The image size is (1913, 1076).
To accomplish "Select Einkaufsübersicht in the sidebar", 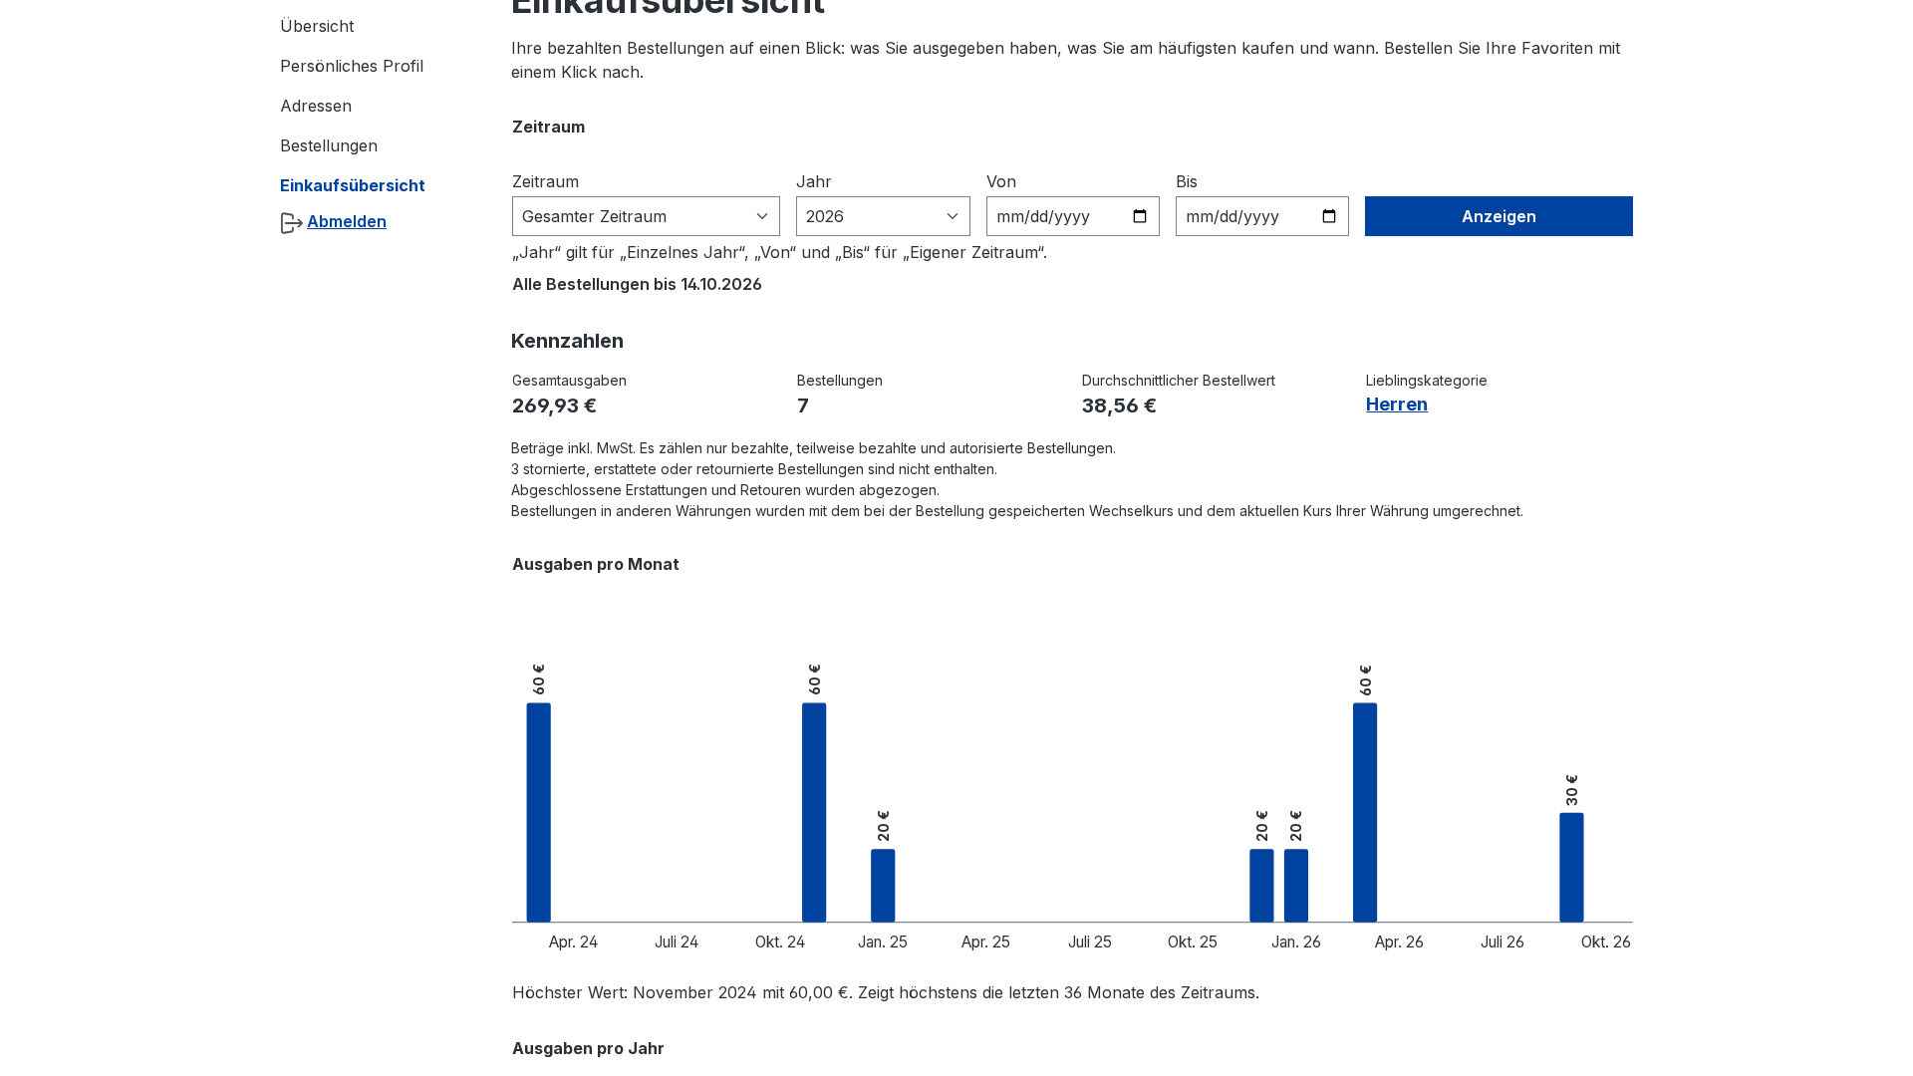I will (353, 185).
